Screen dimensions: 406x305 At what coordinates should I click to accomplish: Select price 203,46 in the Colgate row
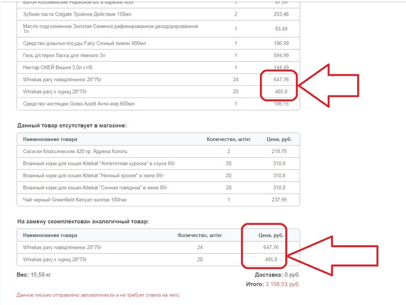(x=281, y=14)
